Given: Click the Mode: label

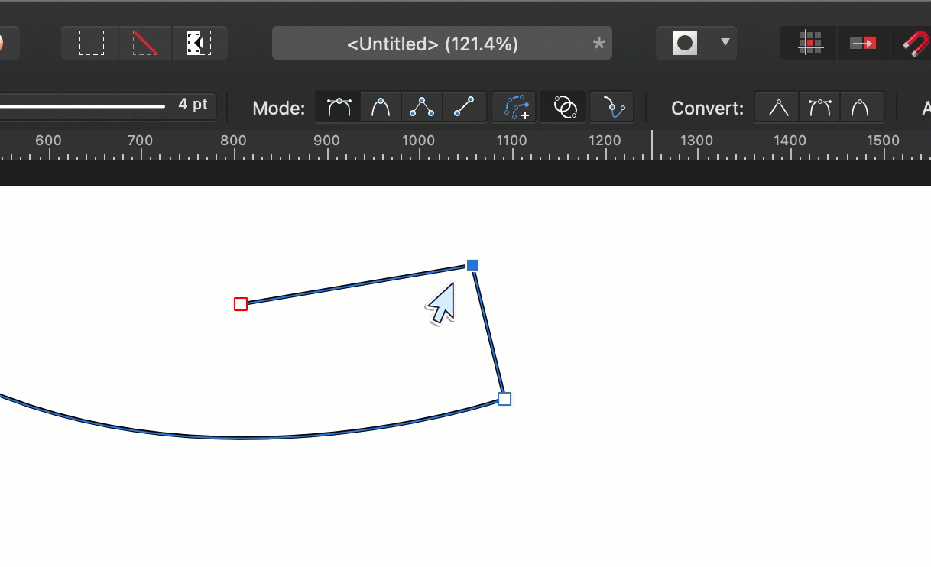Looking at the screenshot, I should tap(279, 109).
